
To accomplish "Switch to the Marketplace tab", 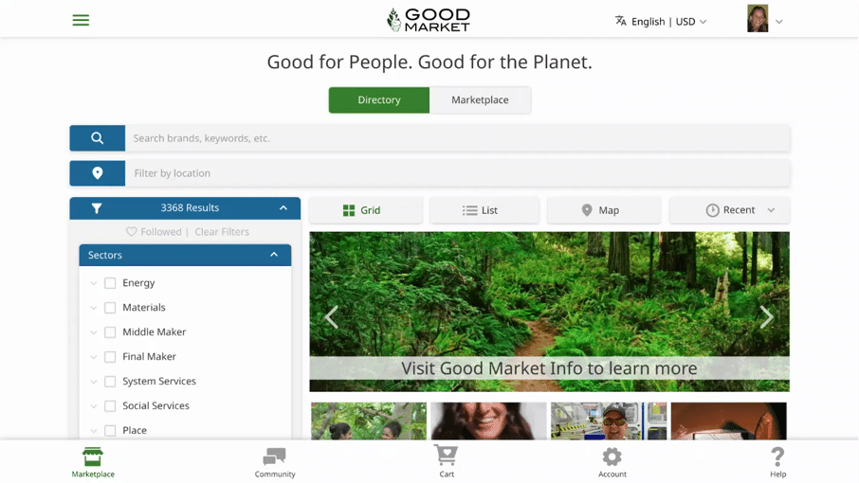I will [480, 100].
